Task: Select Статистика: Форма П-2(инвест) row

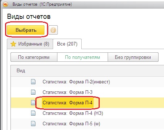Action: tap(87, 82)
